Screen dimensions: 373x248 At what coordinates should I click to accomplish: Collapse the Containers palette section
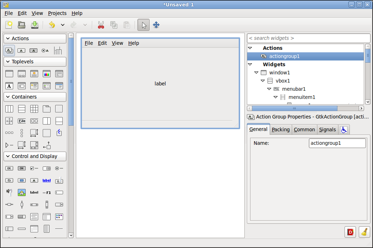click(x=35, y=97)
